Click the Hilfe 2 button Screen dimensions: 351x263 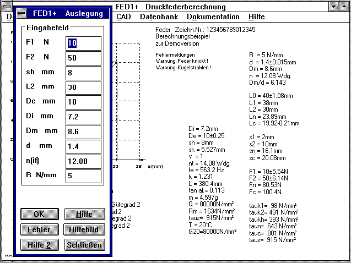[x=40, y=245]
